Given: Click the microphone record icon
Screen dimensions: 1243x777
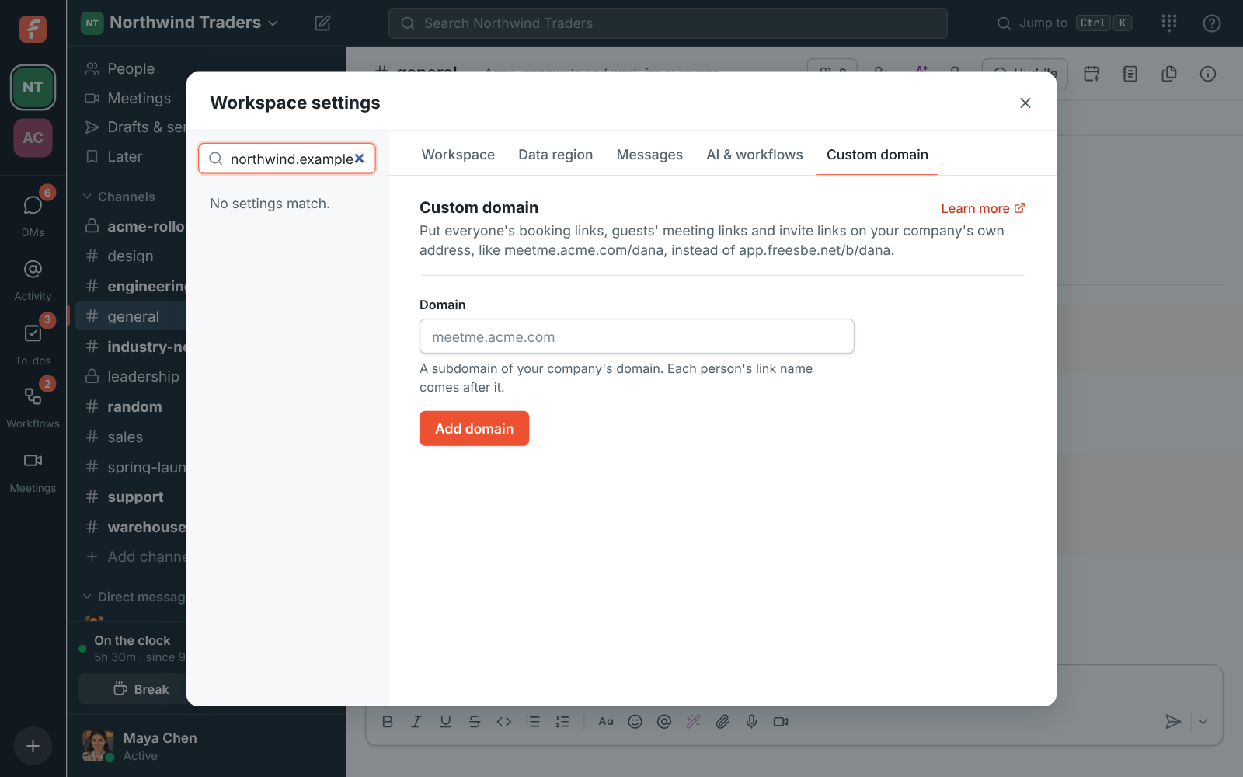Looking at the screenshot, I should [x=751, y=722].
